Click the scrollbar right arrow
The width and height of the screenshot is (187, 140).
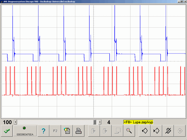point(100,122)
